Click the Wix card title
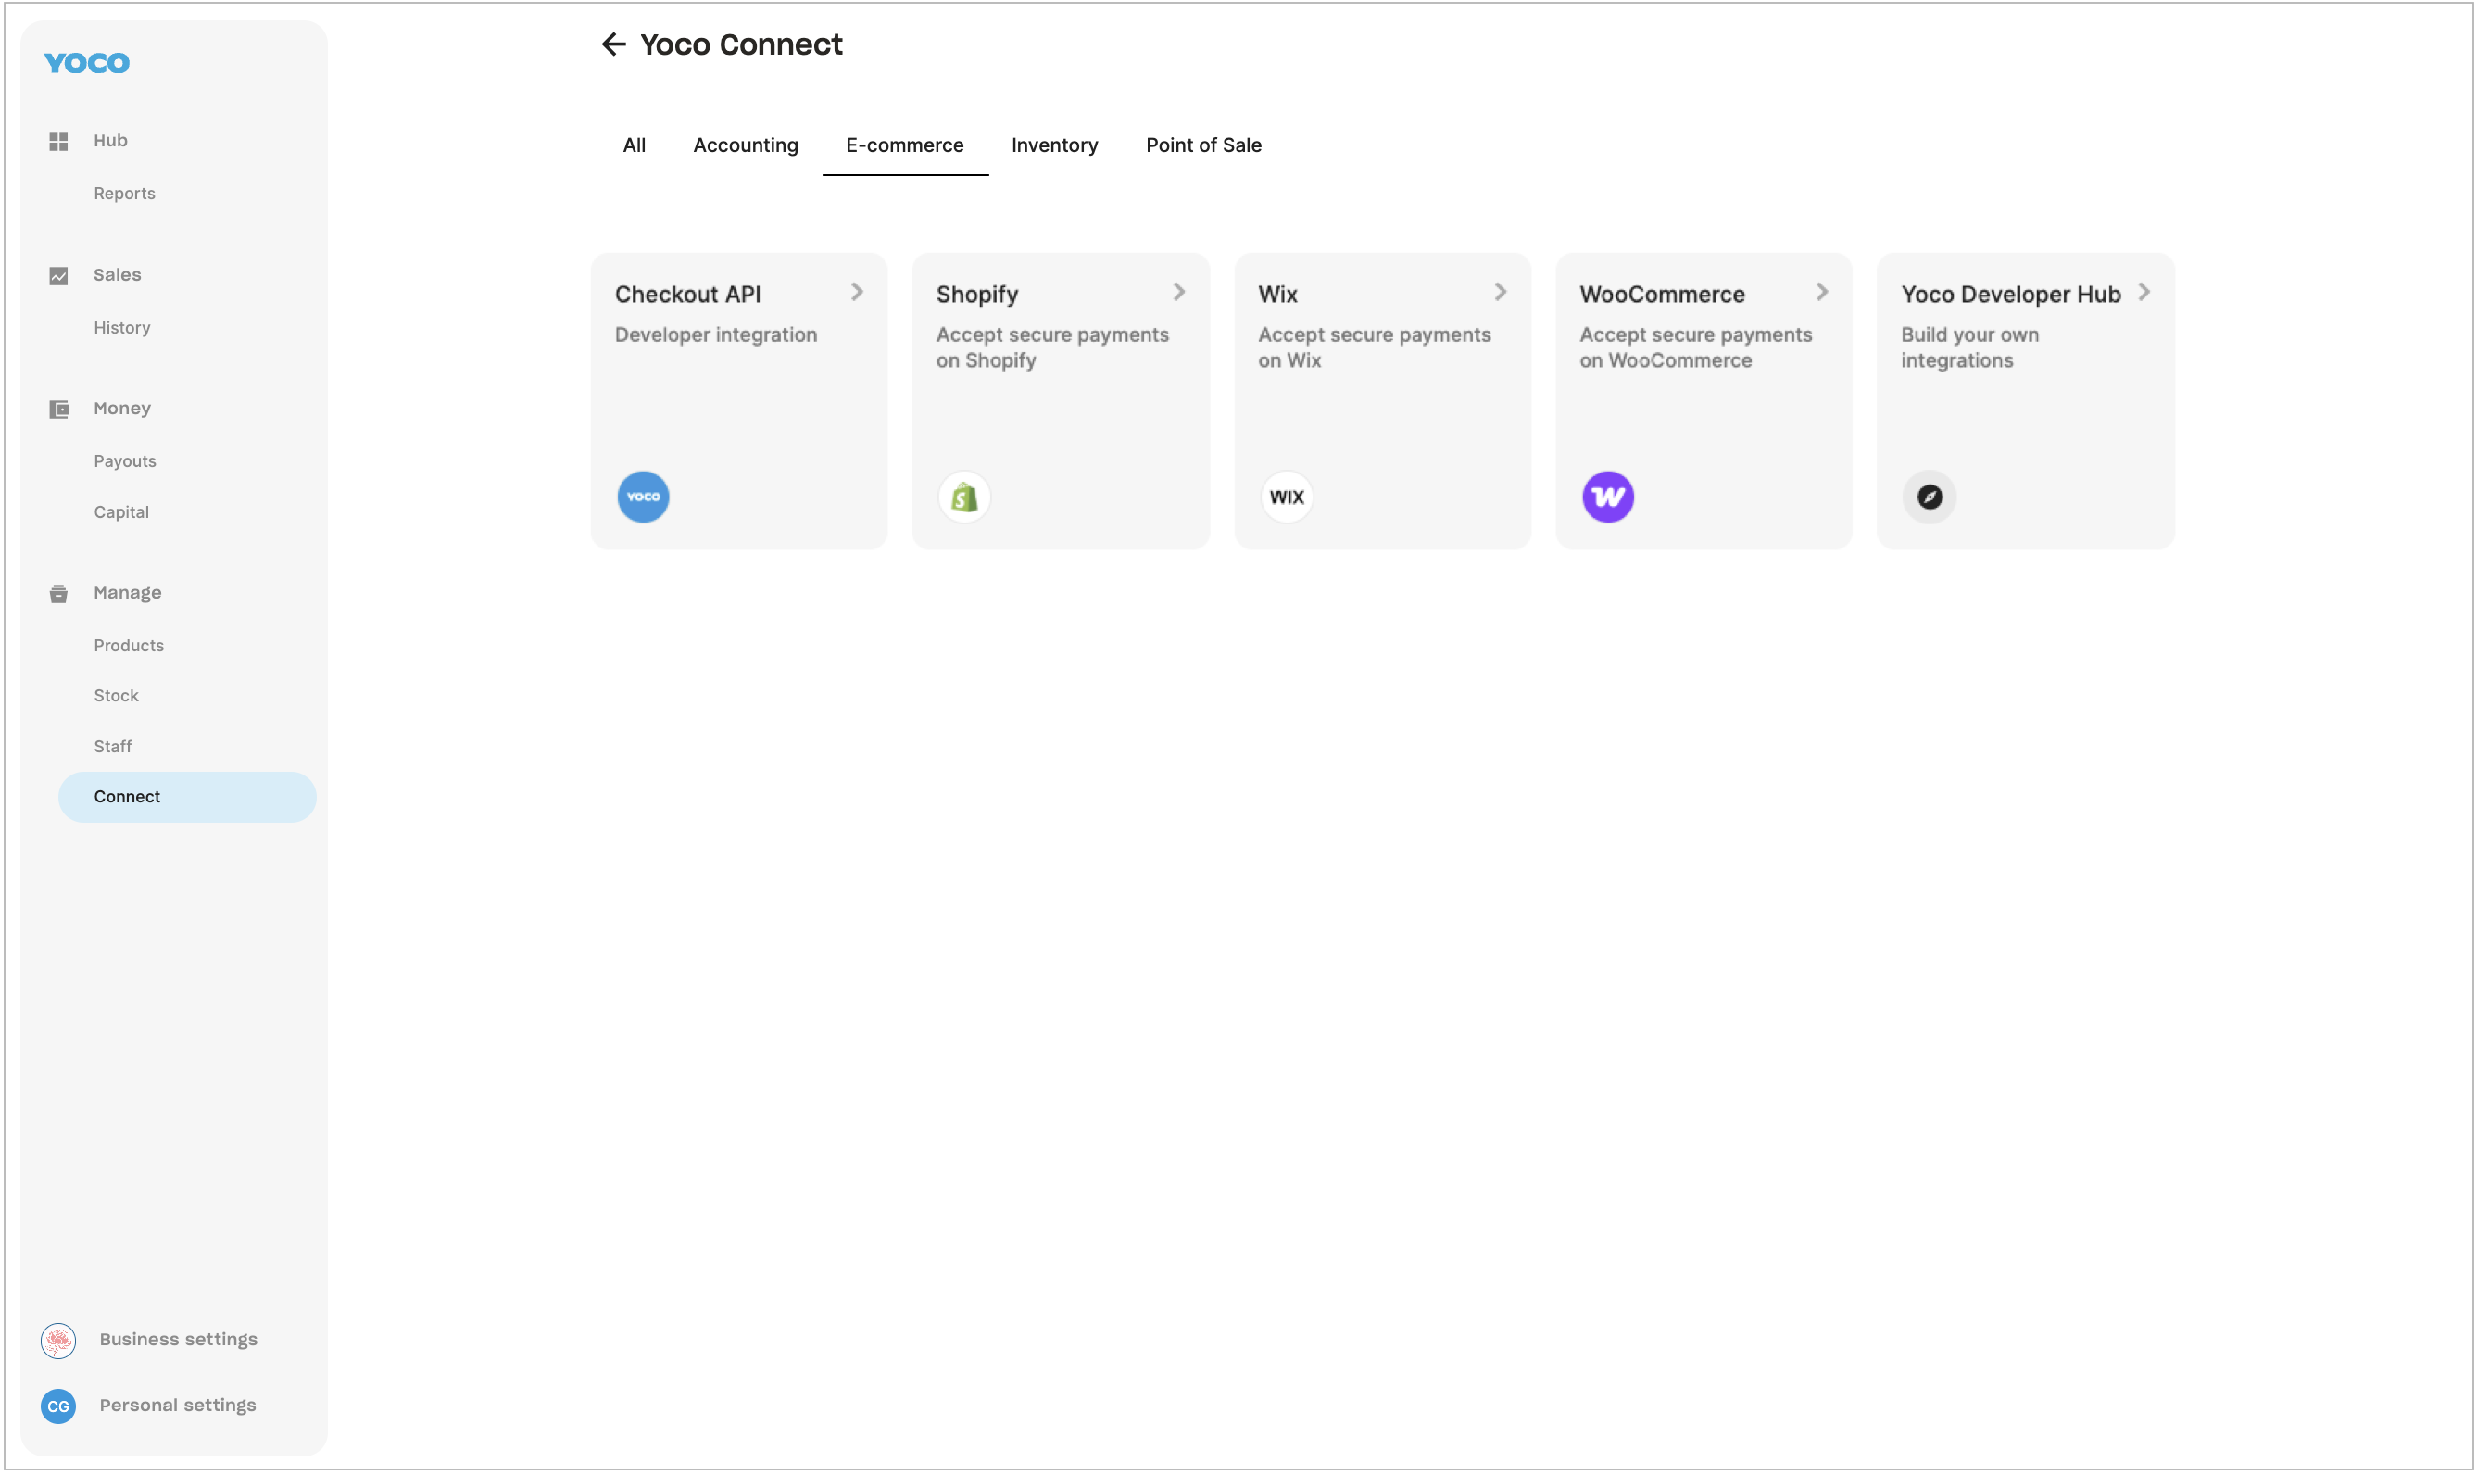 coord(1277,295)
